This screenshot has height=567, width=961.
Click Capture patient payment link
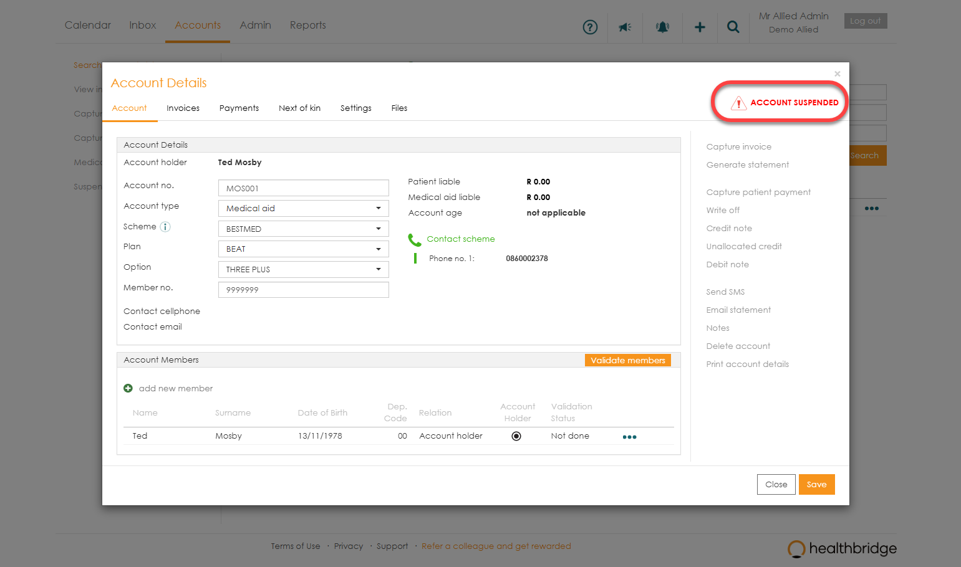tap(758, 193)
